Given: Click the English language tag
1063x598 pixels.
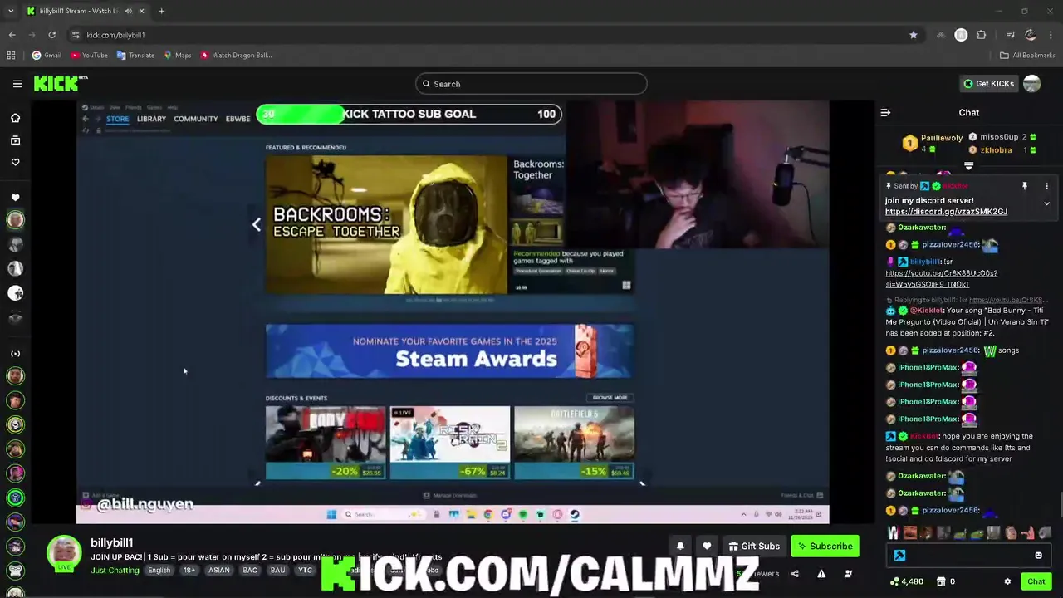Looking at the screenshot, I should coord(159,571).
